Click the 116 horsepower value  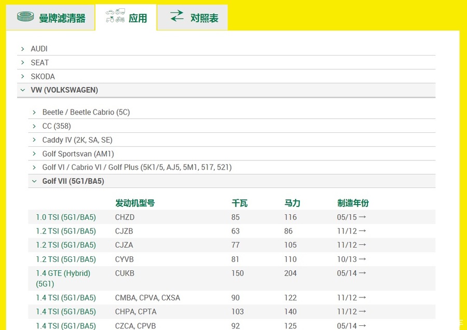(291, 217)
